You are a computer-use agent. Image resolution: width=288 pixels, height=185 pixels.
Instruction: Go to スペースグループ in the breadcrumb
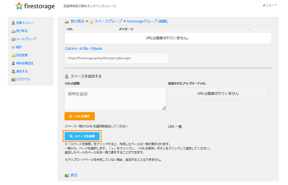108,21
